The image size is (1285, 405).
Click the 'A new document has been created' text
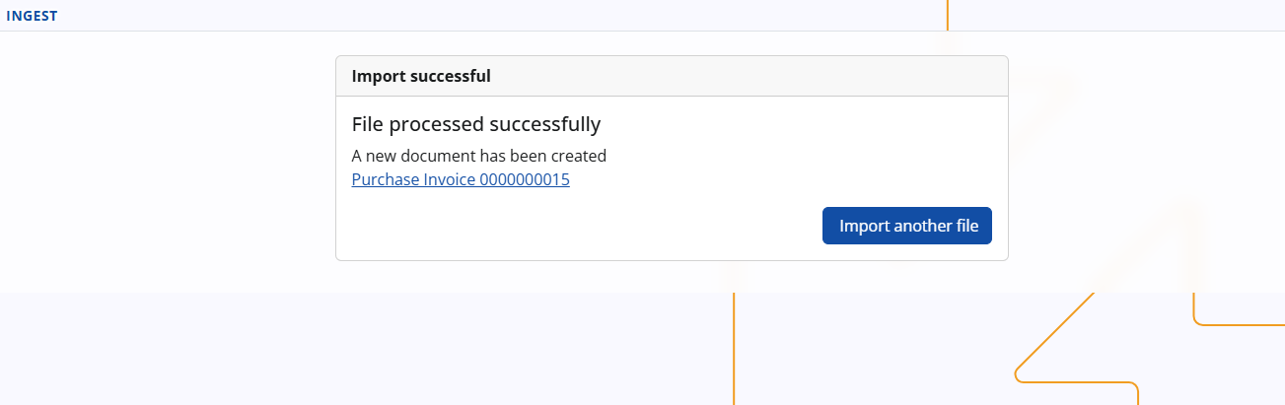coord(478,156)
